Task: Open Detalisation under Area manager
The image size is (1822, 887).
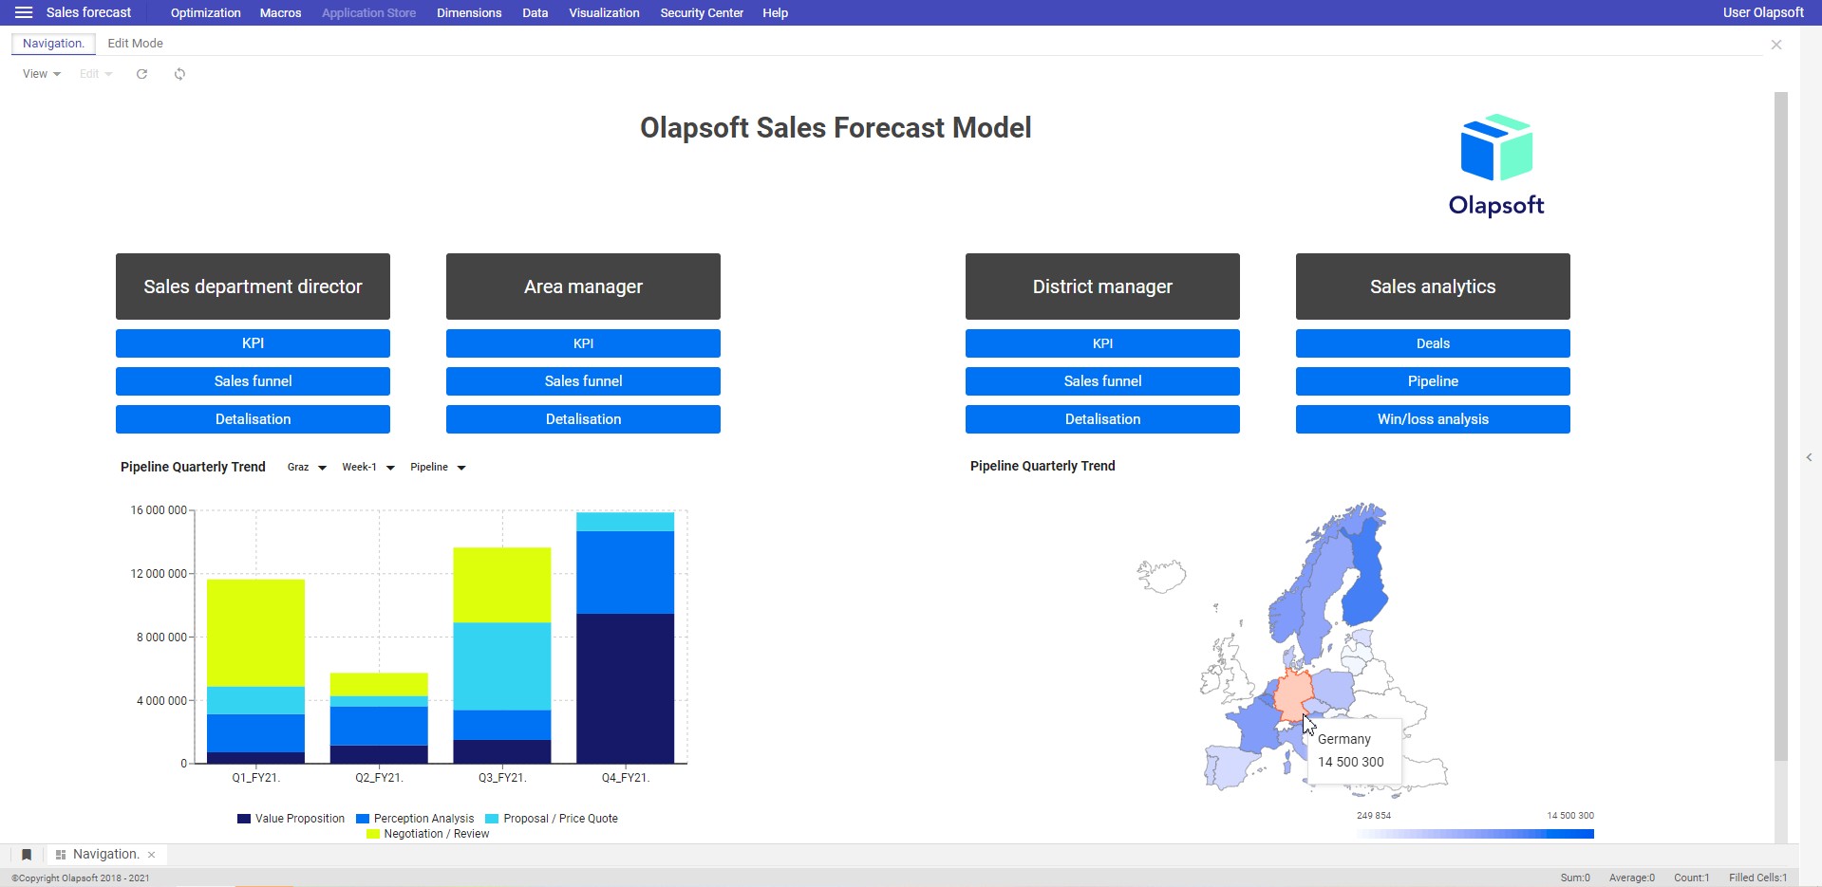Action: click(x=583, y=419)
